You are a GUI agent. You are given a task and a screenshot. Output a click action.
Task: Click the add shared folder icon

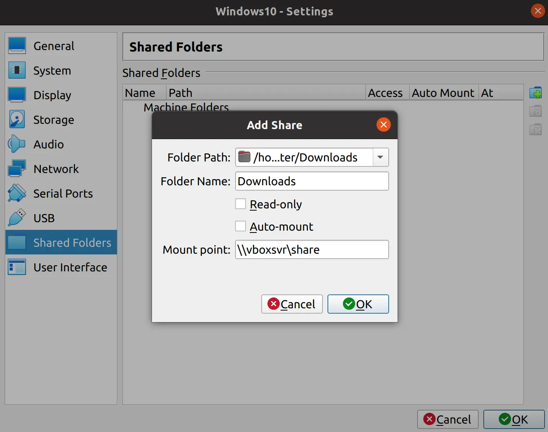pos(535,93)
